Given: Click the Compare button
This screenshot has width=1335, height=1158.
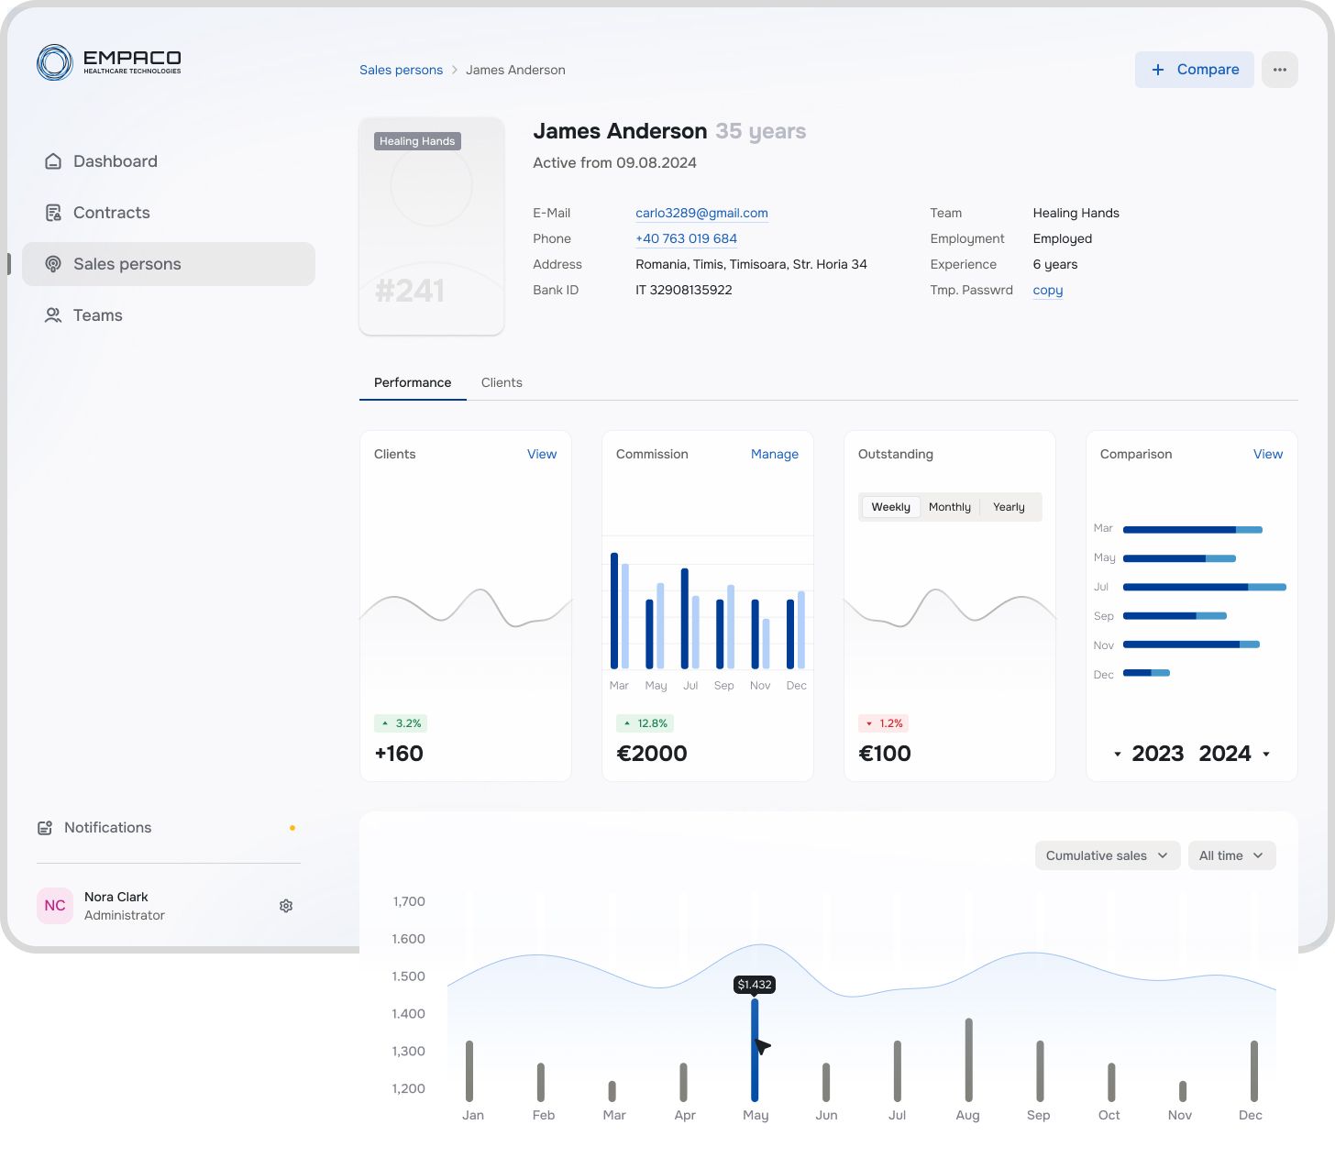Looking at the screenshot, I should [x=1194, y=70].
